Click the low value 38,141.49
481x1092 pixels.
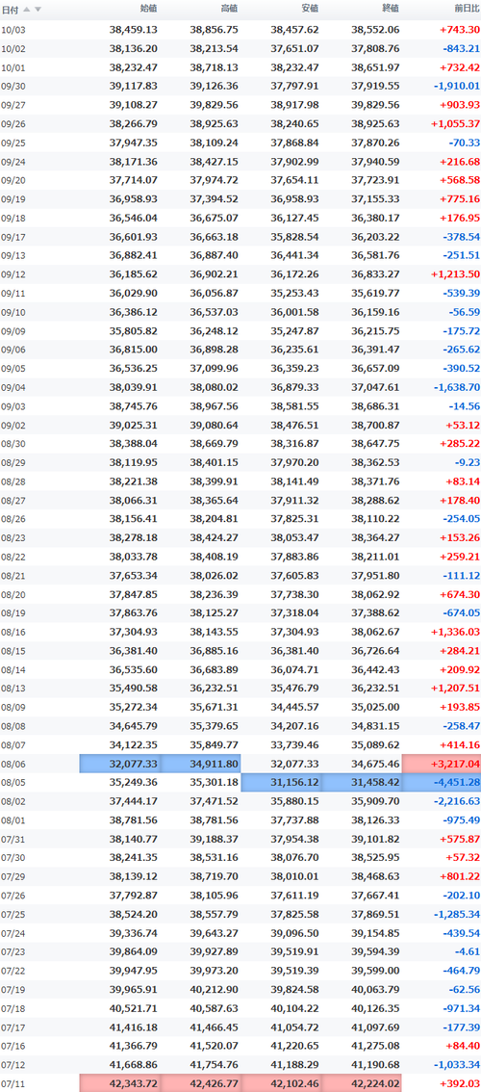click(x=295, y=481)
